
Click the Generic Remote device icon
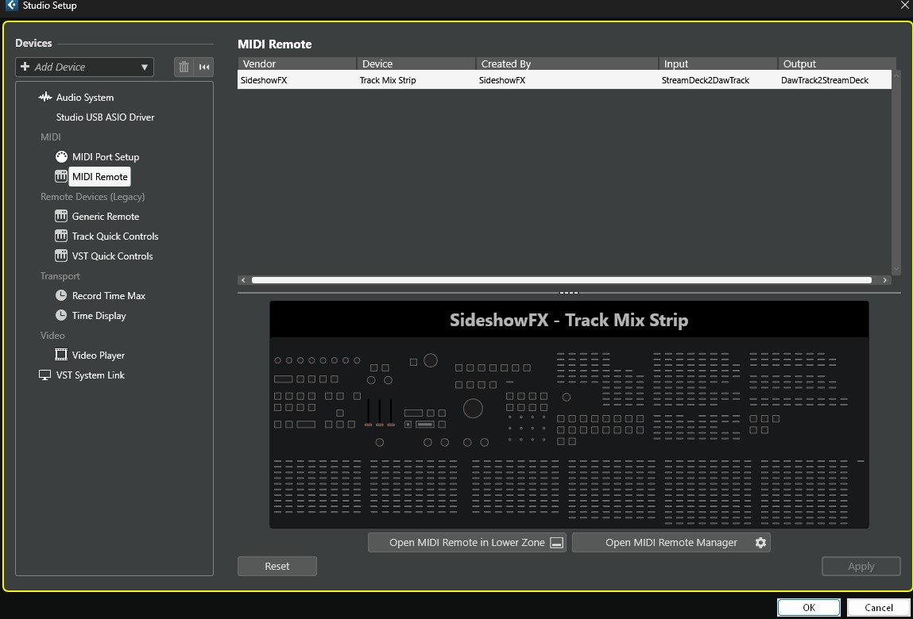coord(61,217)
